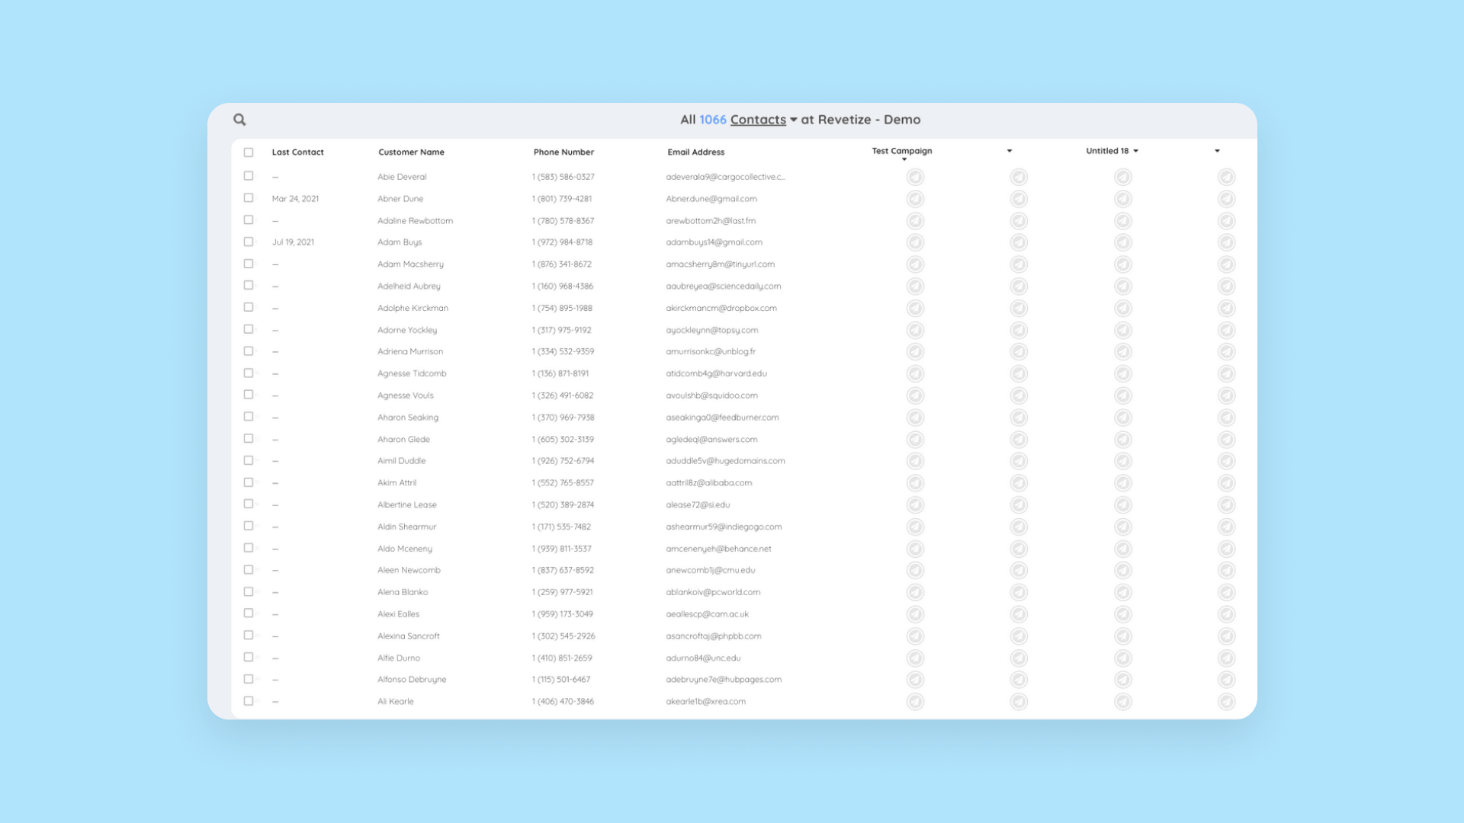Screen dimensions: 1464x823
Task: Click the Test Campaign icon for Agnesse Tidcomb
Action: tap(913, 373)
